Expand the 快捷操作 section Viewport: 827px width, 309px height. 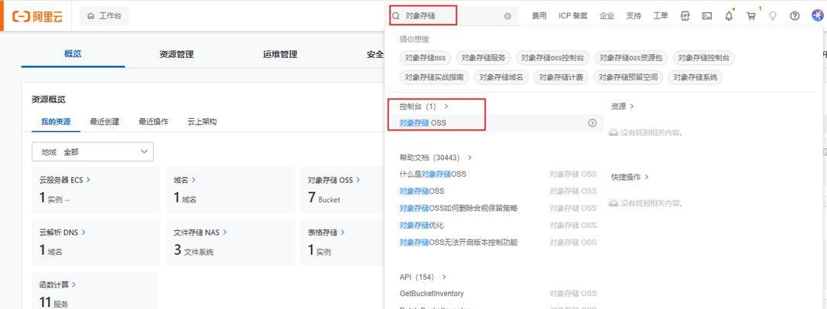(x=630, y=177)
